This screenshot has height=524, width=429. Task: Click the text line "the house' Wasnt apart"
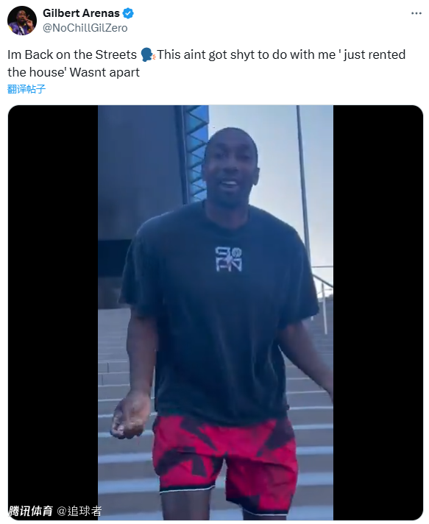tap(74, 73)
